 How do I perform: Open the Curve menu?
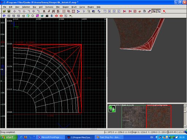pos(82,7)
